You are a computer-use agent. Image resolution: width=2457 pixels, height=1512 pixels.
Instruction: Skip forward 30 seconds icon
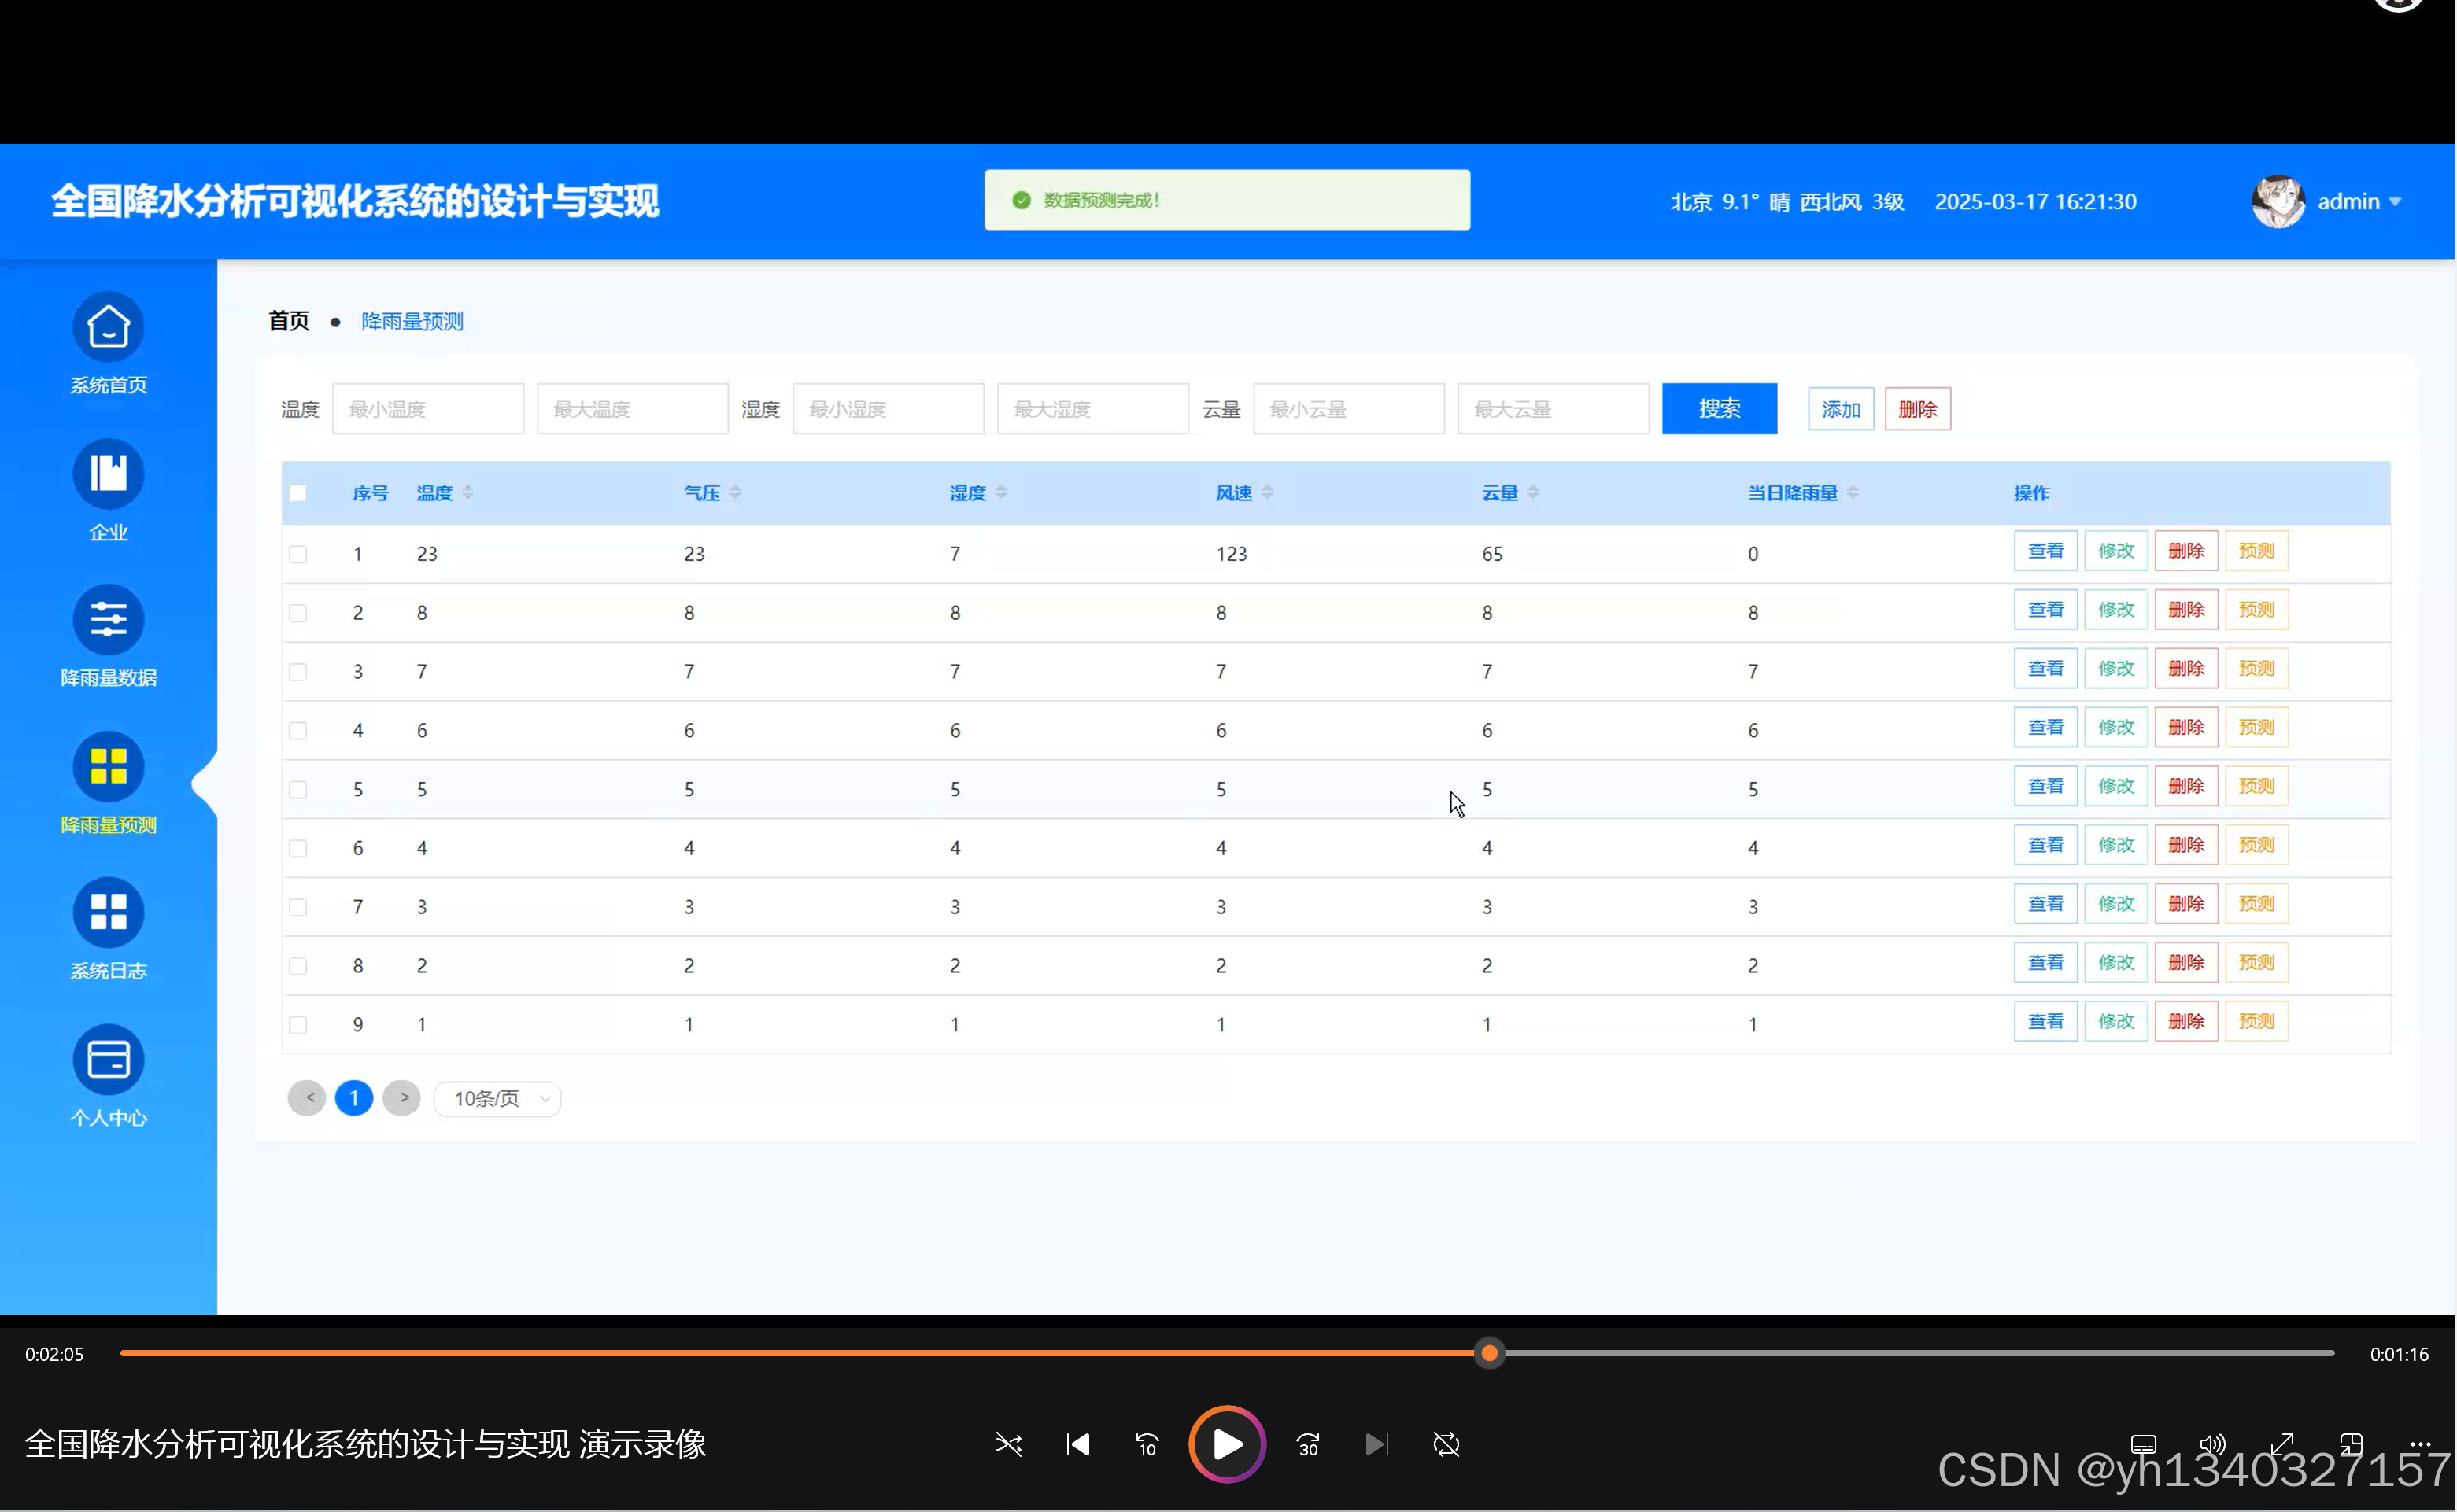(1307, 1445)
